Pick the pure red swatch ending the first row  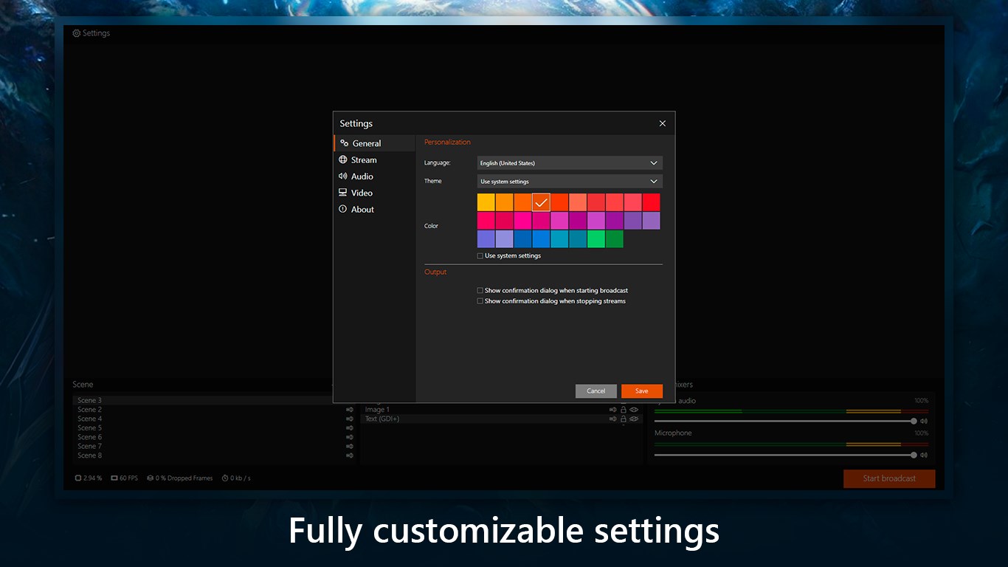[x=652, y=202]
